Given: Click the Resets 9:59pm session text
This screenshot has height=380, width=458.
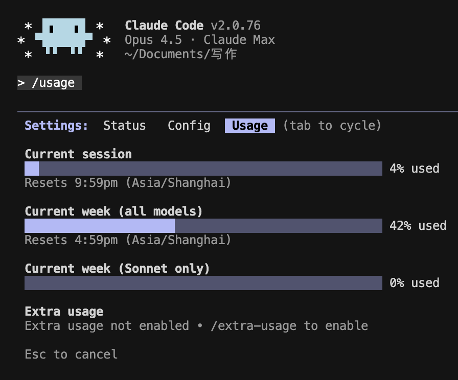Looking at the screenshot, I should 128,183.
